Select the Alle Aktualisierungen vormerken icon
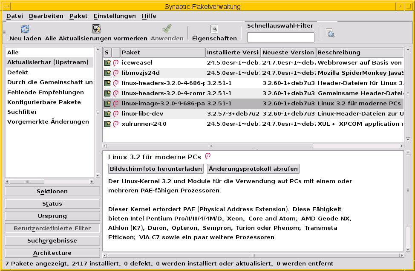Image resolution: width=415 pixels, height=271 pixels. [96, 29]
